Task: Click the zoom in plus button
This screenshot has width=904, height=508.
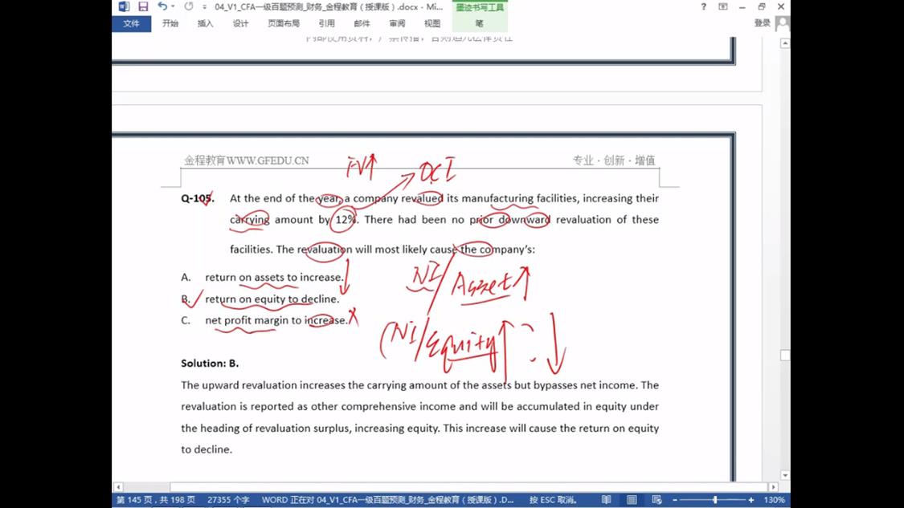Action: (x=751, y=500)
